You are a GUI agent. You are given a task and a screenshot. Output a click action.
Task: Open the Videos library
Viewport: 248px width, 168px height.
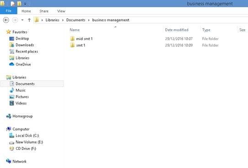21,103
